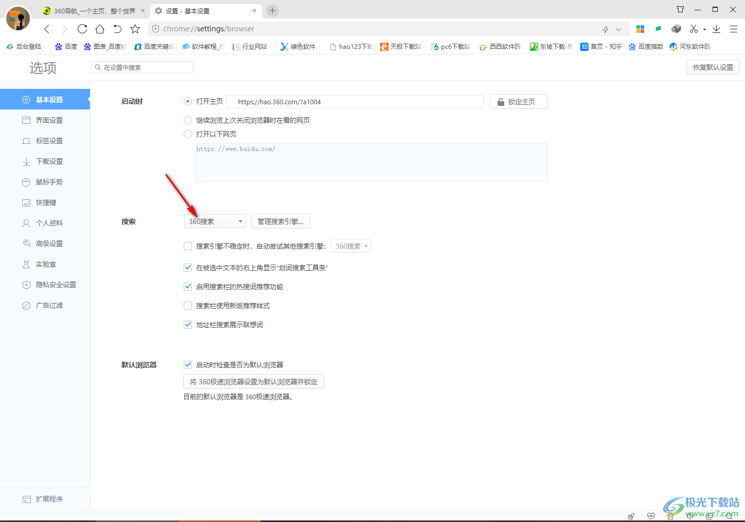Click the startup pages text area

pos(371,162)
